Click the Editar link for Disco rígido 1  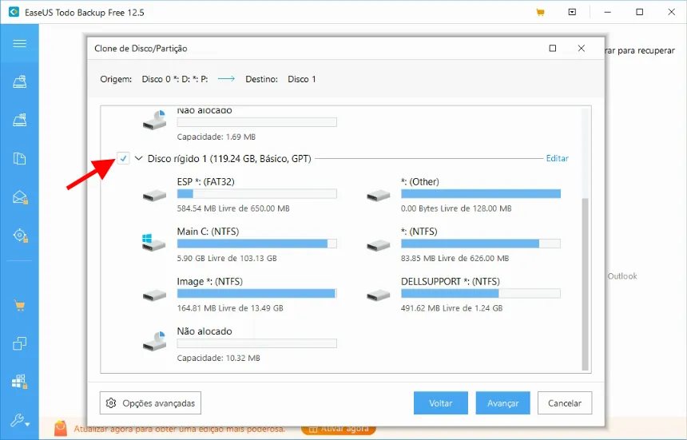coord(558,158)
